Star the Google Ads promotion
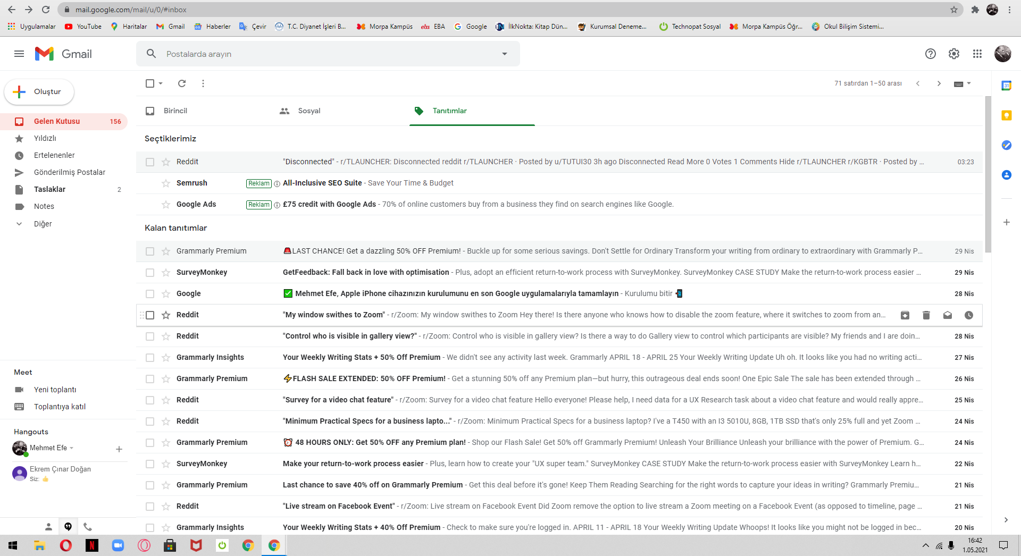Screen dimensions: 1021x556 (166, 205)
